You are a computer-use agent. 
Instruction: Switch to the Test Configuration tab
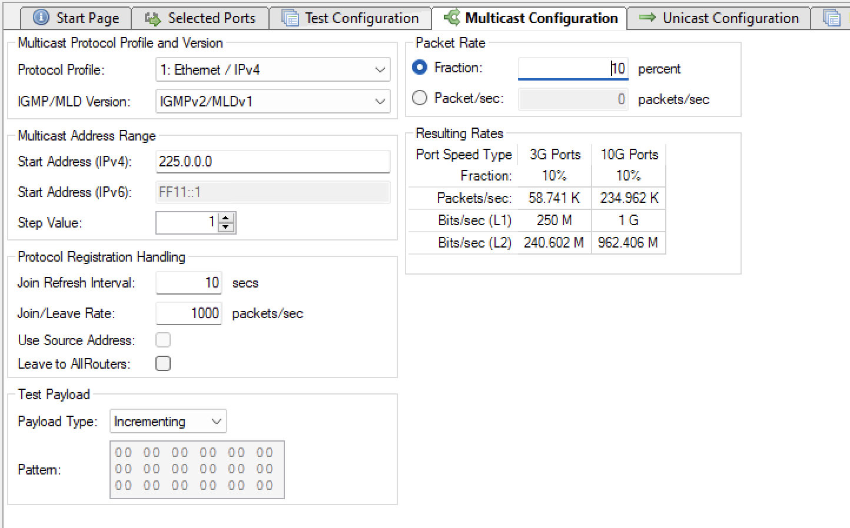[350, 18]
